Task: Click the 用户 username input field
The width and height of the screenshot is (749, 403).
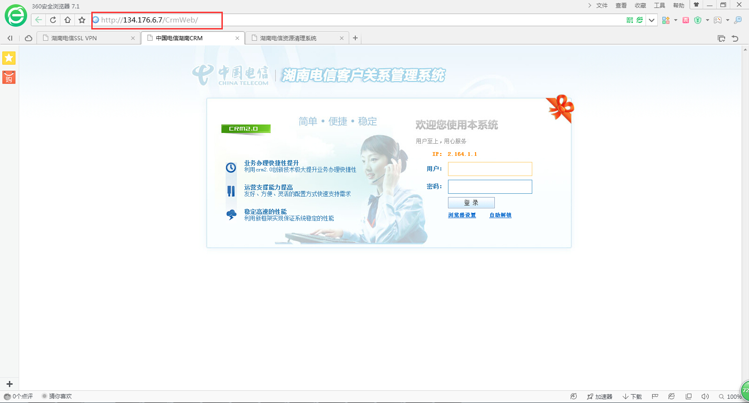Action: pos(490,169)
